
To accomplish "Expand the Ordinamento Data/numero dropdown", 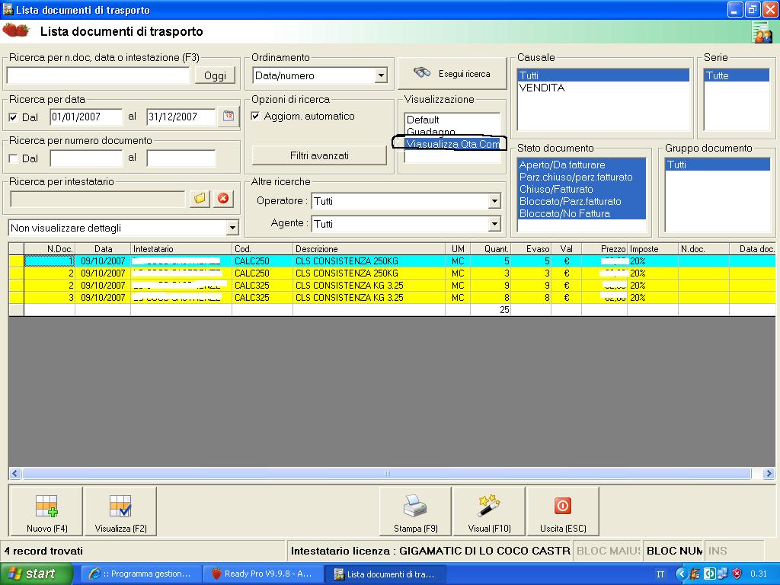I will pos(381,75).
